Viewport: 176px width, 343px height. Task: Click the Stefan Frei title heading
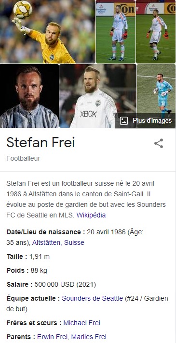pos(41,142)
